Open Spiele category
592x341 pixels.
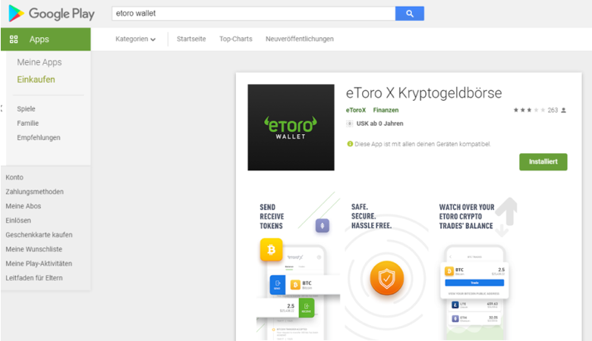pos(26,109)
